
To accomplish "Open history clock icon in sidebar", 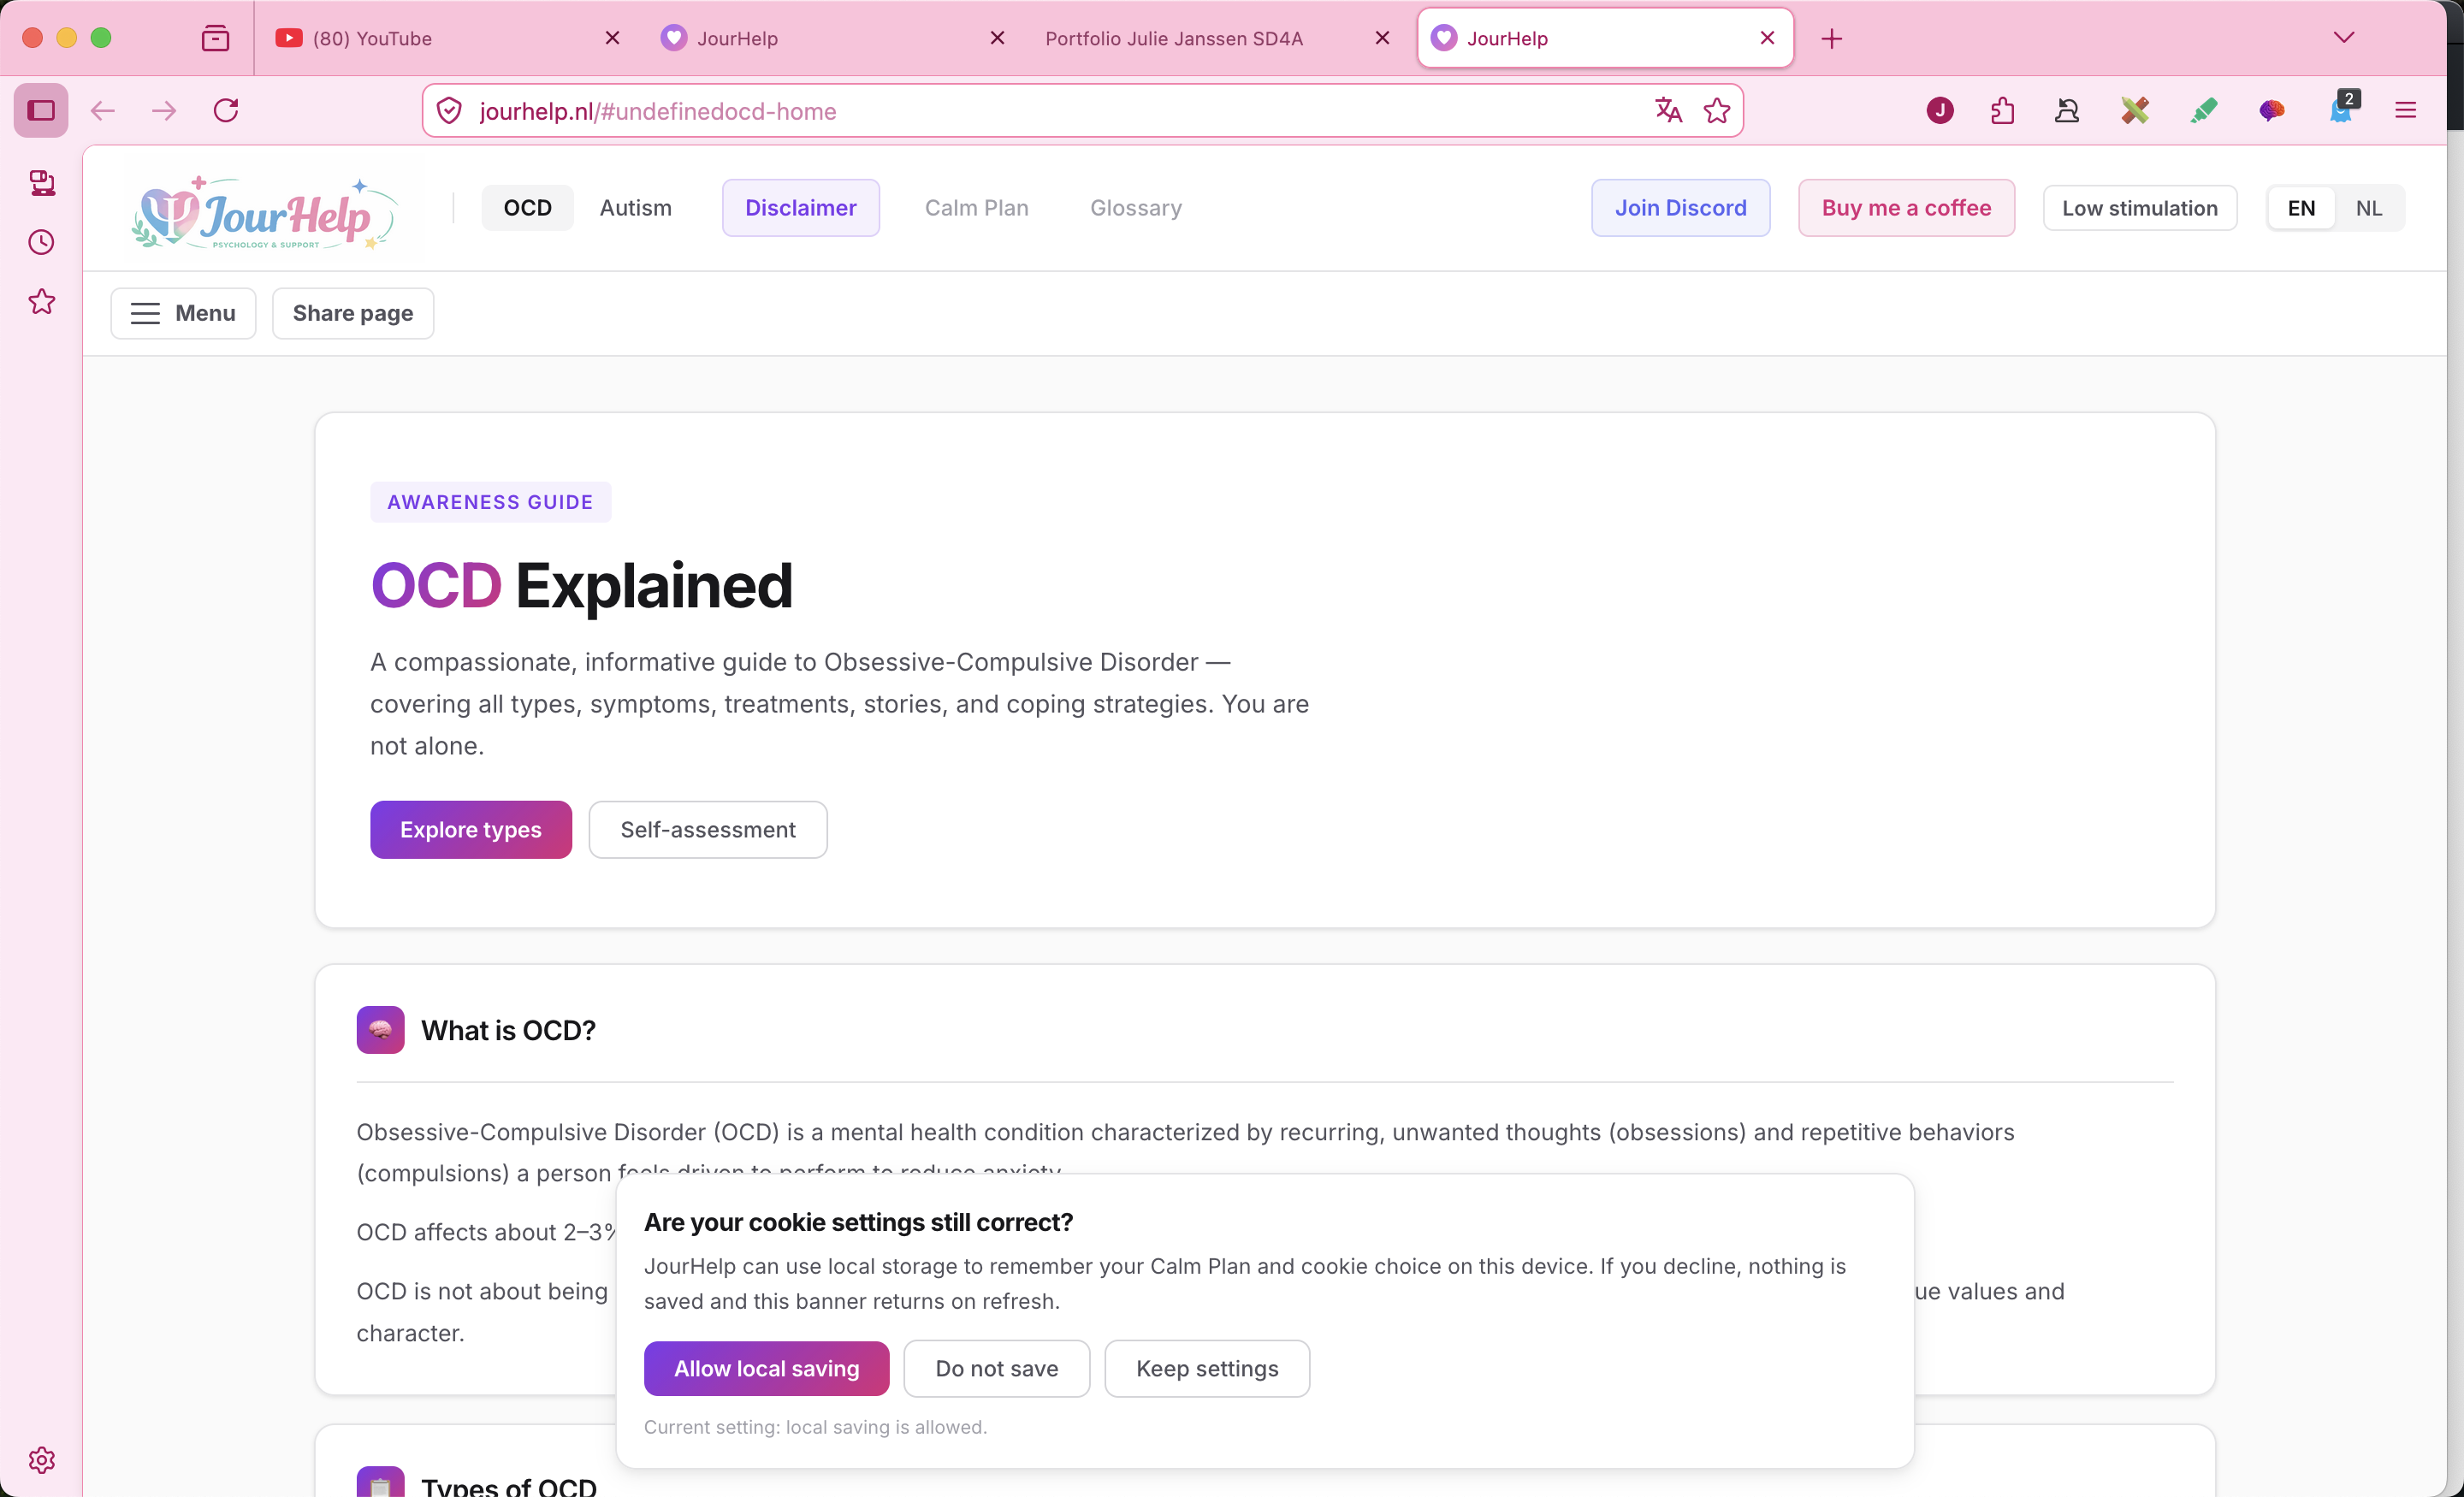I will (x=41, y=242).
